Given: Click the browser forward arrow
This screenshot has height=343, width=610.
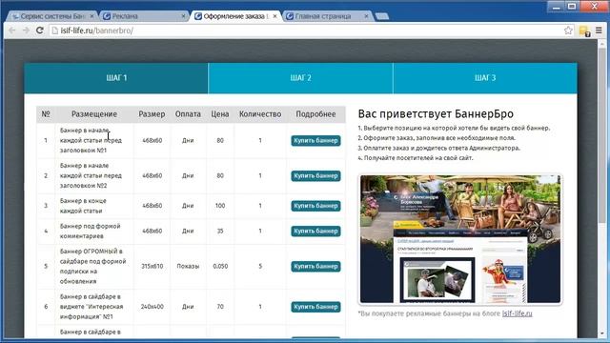Looking at the screenshot, I should 26,30.
